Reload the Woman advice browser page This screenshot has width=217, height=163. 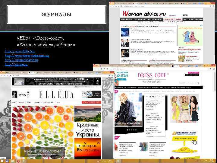pyautogui.click(x=116, y=6)
